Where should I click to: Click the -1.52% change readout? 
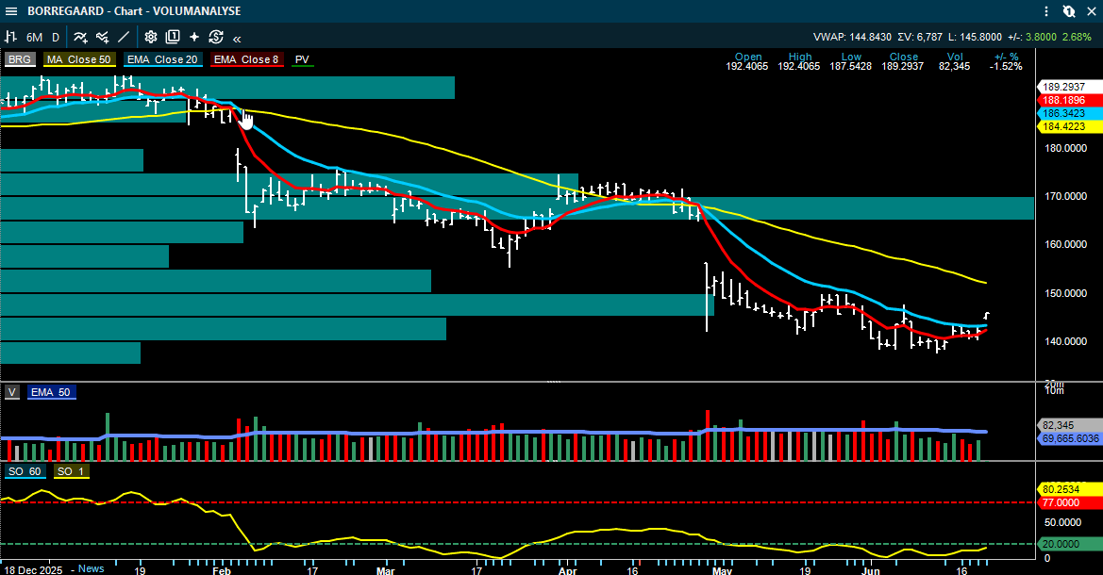point(1006,62)
